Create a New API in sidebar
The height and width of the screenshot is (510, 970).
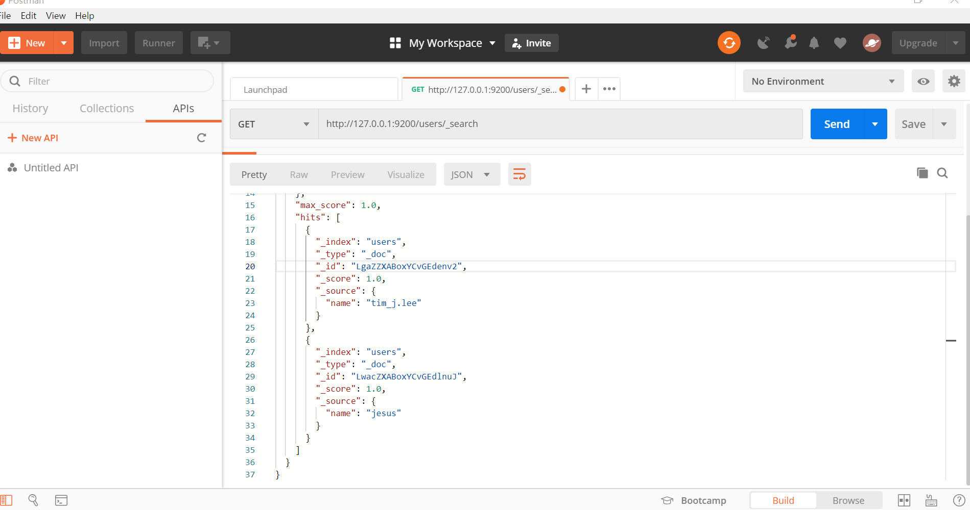(33, 137)
